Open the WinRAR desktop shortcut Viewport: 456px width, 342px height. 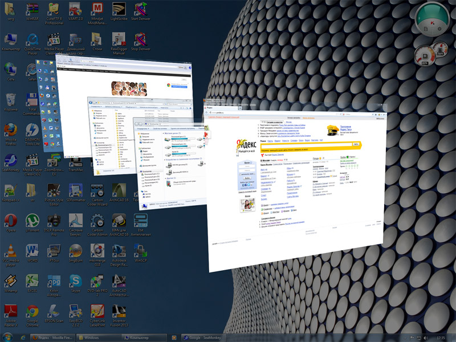pos(32,11)
